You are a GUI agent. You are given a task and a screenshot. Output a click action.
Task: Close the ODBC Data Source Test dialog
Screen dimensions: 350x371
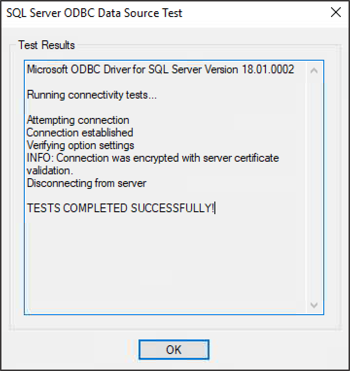[x=335, y=12]
